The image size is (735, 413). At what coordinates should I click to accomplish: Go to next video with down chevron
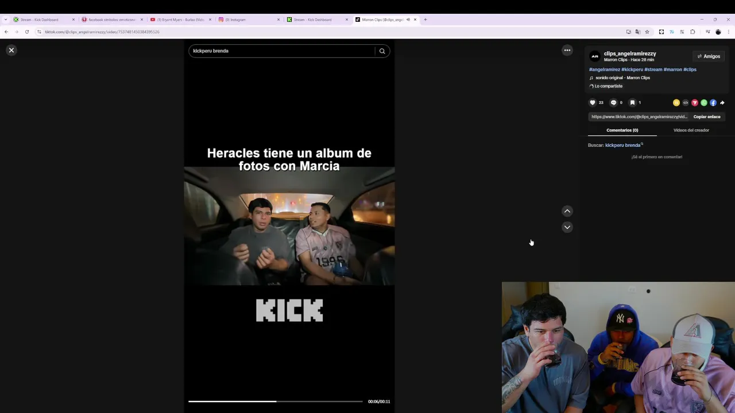(x=567, y=227)
